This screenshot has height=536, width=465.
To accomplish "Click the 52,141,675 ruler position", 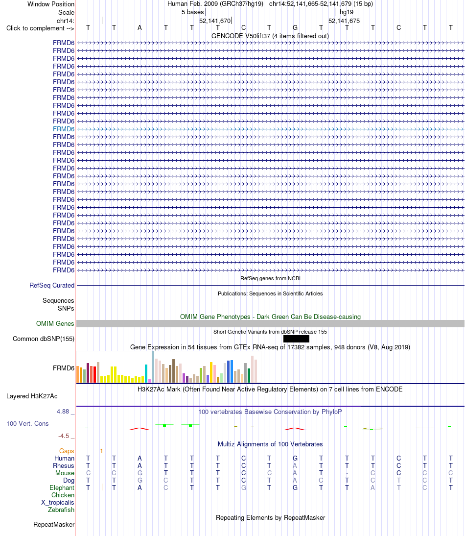I will (344, 21).
